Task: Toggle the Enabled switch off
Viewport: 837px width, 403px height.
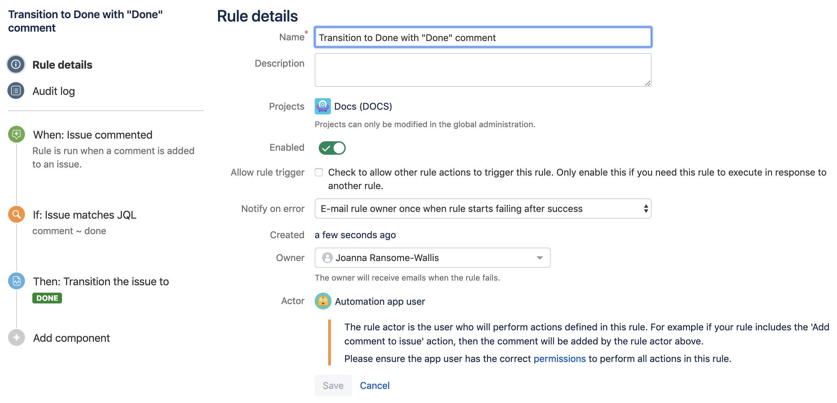Action: coord(332,148)
